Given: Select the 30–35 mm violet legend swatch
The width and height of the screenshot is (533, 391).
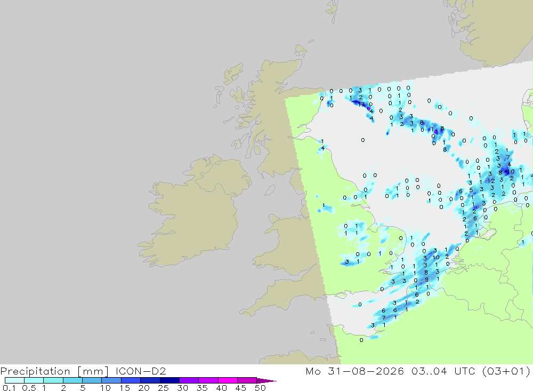Looking at the screenshot, I should [189, 380].
